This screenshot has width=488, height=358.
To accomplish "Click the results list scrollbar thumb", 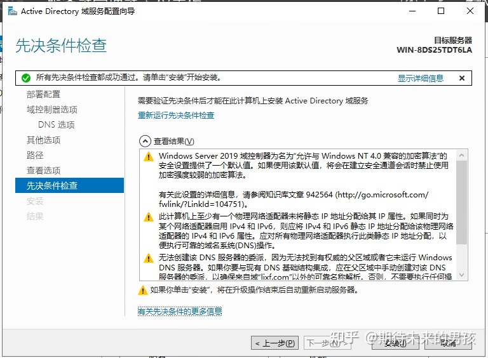I will coord(462,202).
